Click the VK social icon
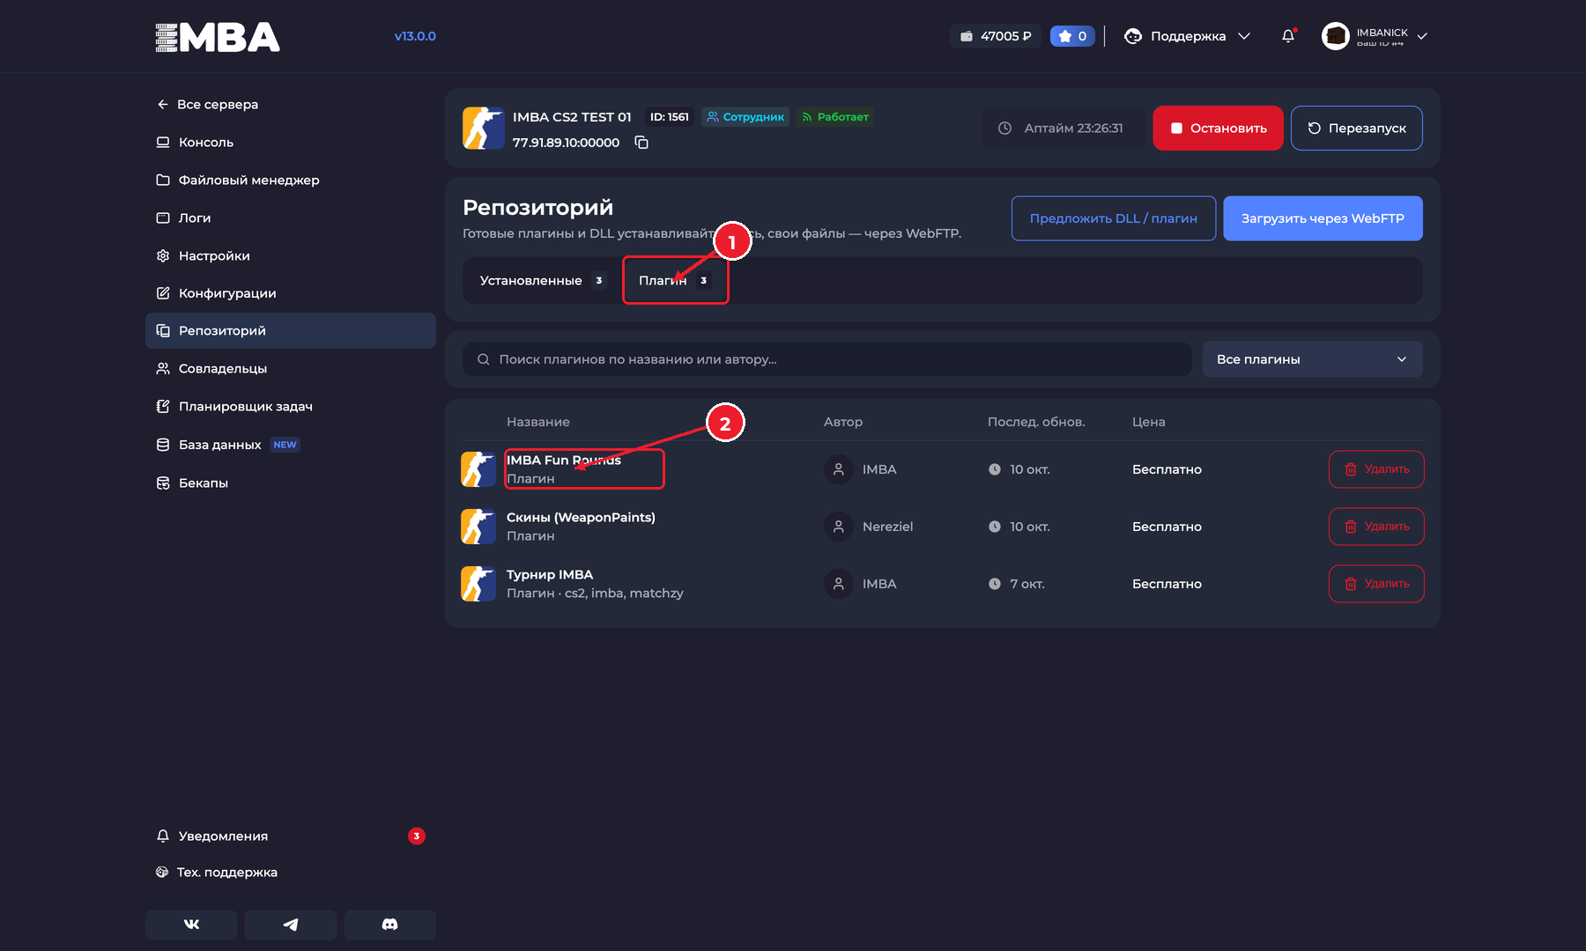The image size is (1586, 951). click(x=191, y=925)
